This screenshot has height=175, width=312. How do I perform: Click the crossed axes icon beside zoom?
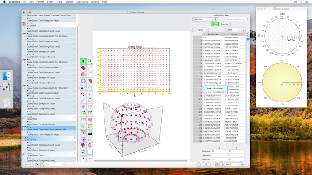click(x=221, y=165)
